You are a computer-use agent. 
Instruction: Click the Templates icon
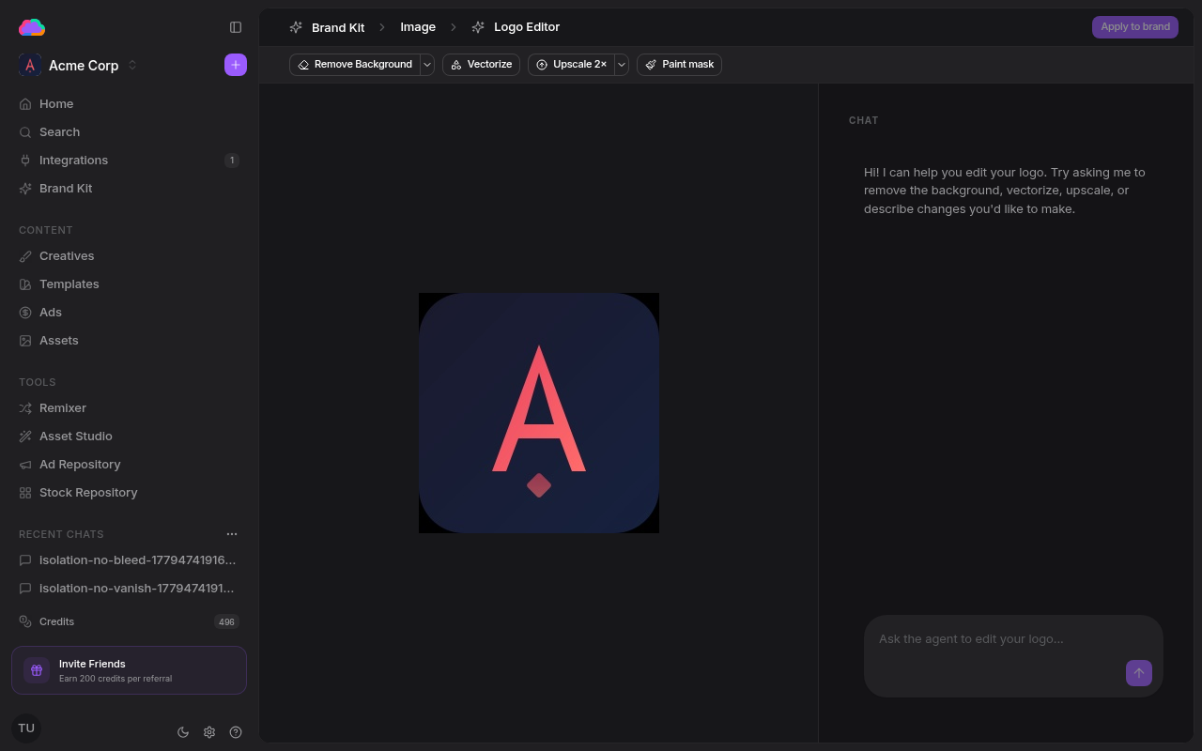click(25, 284)
